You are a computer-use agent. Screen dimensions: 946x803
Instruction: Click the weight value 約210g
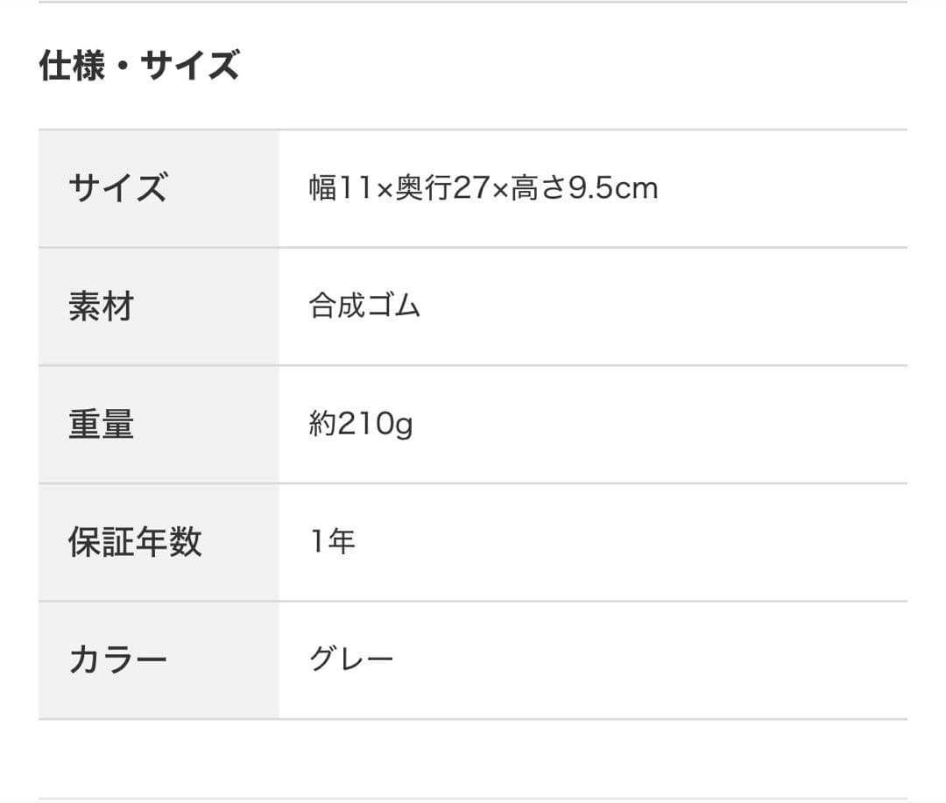click(361, 424)
